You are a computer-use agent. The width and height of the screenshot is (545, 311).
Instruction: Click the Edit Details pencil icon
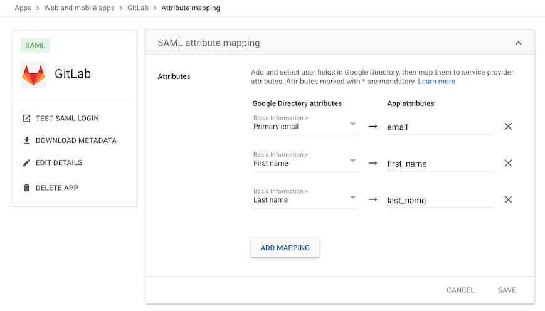26,162
